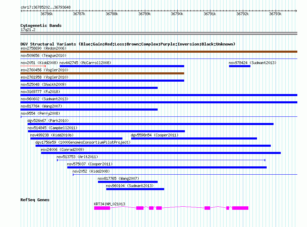
Task: Click the nsv960104 (Sudmant2013) label
Action: 130,186
